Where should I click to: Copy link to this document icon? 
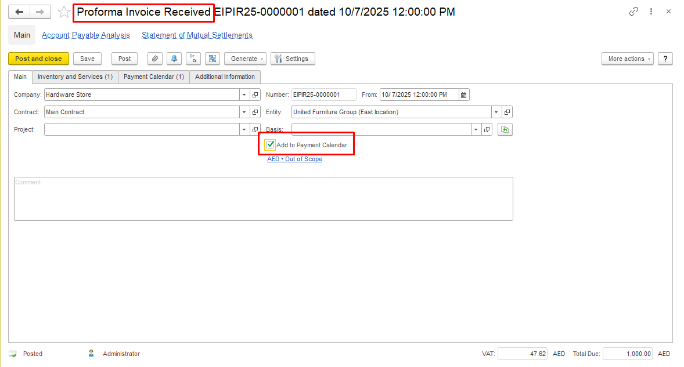[633, 12]
